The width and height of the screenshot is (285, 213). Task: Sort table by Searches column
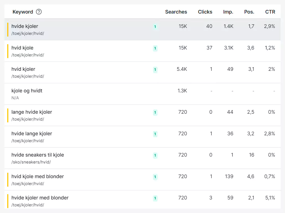[176, 12]
